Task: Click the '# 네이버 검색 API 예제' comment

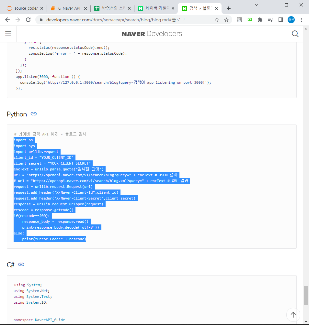Action: [50, 134]
